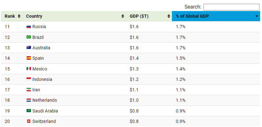Click the Australia flag icon

tap(28, 48)
